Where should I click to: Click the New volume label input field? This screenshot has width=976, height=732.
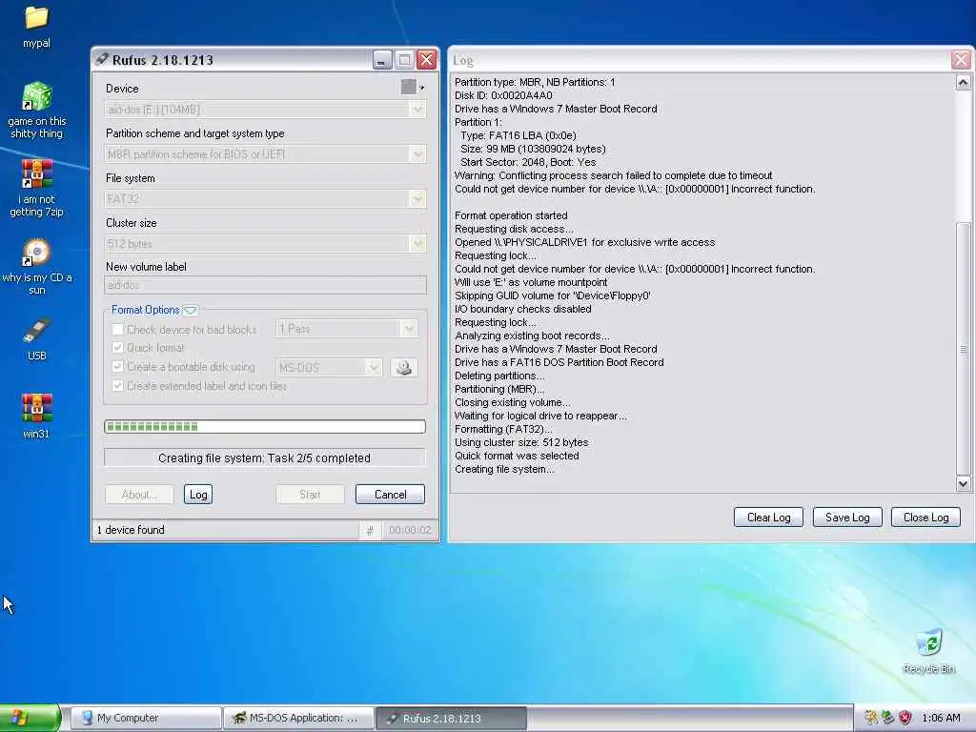point(265,285)
